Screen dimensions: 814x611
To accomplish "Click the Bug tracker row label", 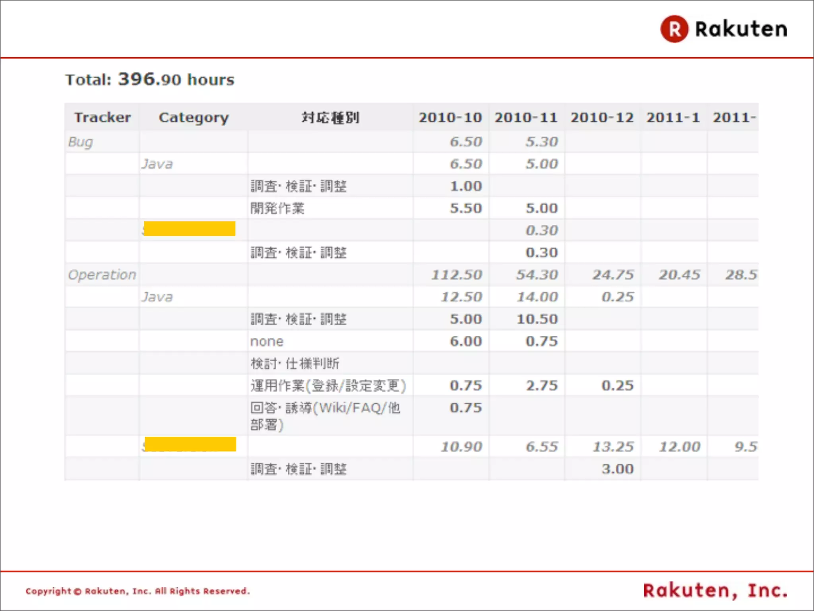I will coord(81,142).
